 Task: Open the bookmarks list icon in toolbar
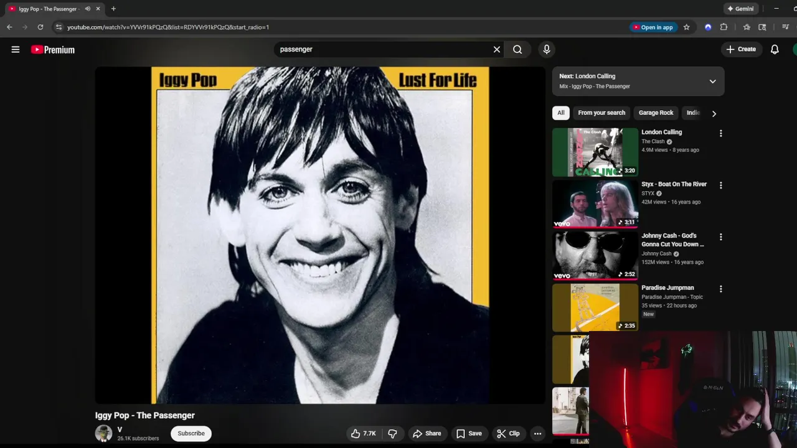[747, 27]
